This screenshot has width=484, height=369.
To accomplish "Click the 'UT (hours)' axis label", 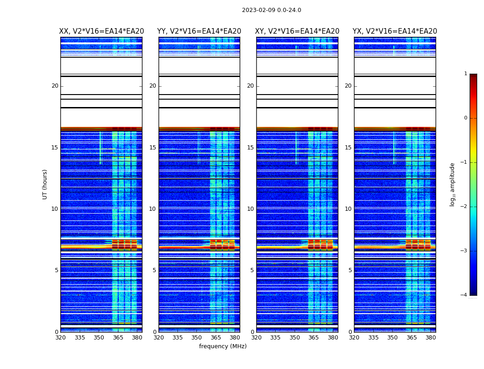I will click(x=45, y=184).
